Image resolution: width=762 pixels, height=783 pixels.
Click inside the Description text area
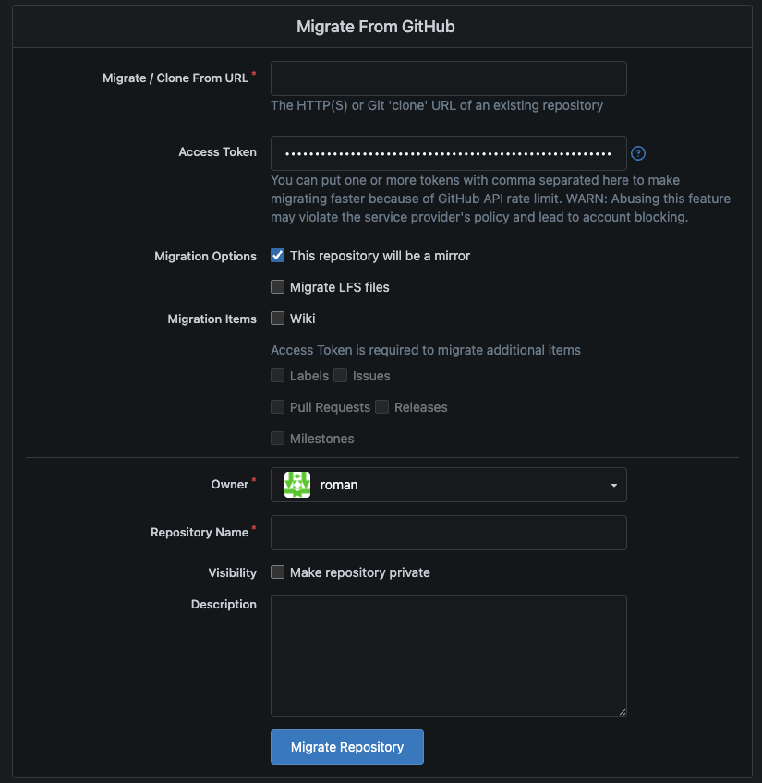pyautogui.click(x=449, y=656)
